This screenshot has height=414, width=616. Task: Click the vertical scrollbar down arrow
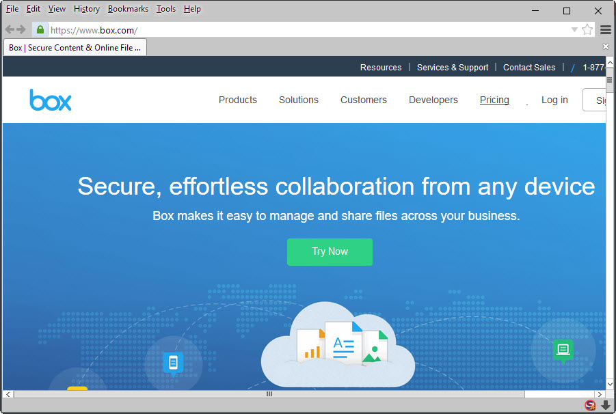[610, 384]
